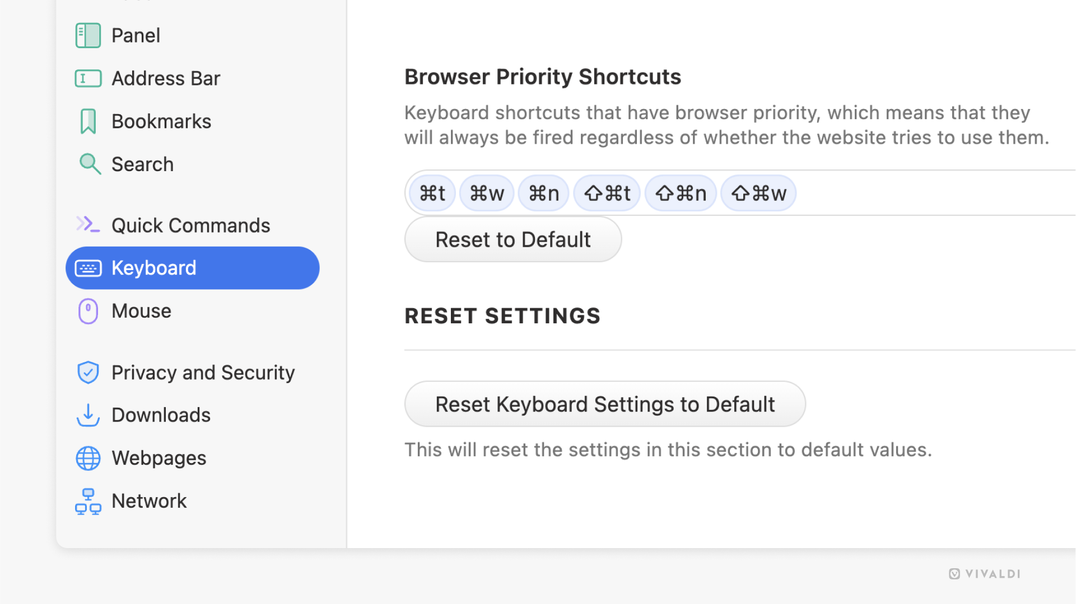Open Keyboard settings section
1076x604 pixels.
pyautogui.click(x=193, y=268)
